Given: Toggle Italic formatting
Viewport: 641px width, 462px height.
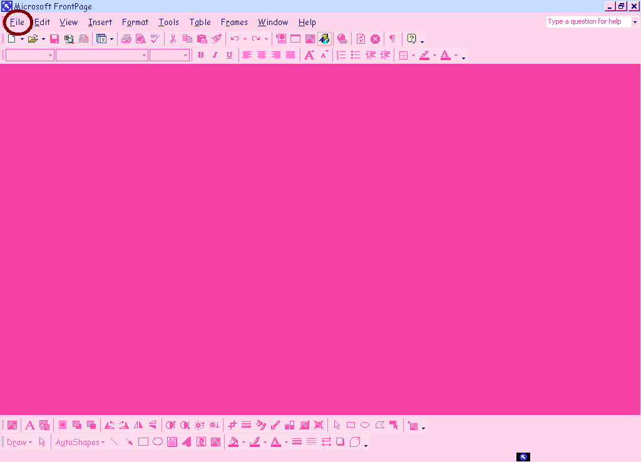Looking at the screenshot, I should click(215, 55).
